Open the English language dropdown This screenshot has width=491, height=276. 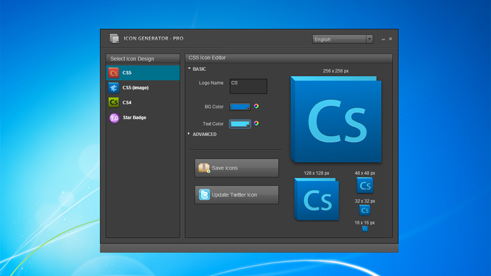(x=342, y=39)
